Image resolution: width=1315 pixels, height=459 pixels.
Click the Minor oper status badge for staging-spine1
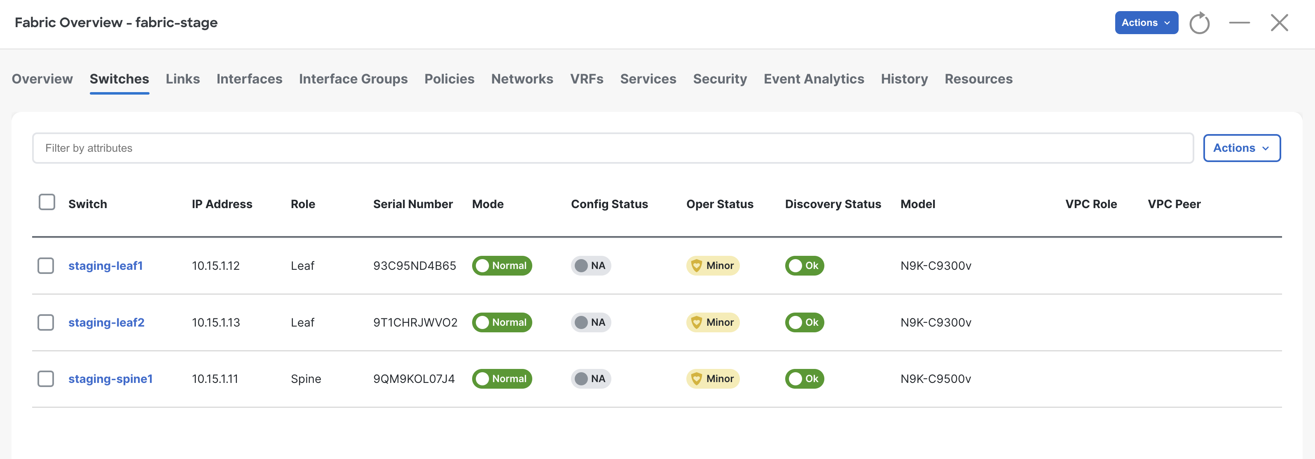pyautogui.click(x=713, y=379)
